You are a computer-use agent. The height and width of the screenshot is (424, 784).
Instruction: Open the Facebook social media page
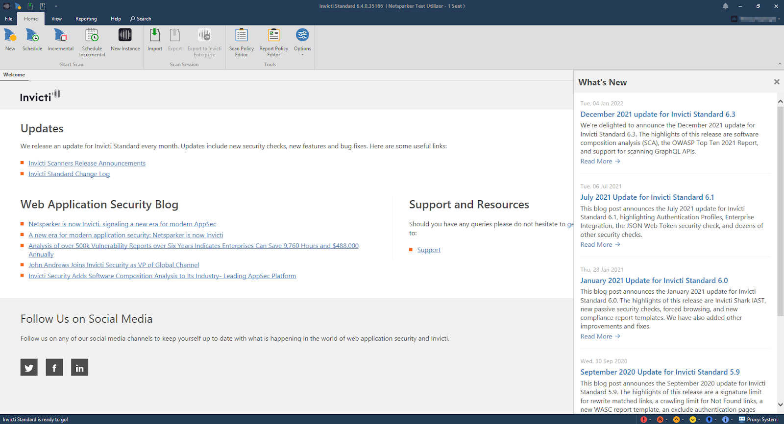point(54,367)
